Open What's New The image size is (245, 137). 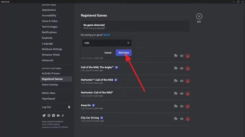(48, 93)
